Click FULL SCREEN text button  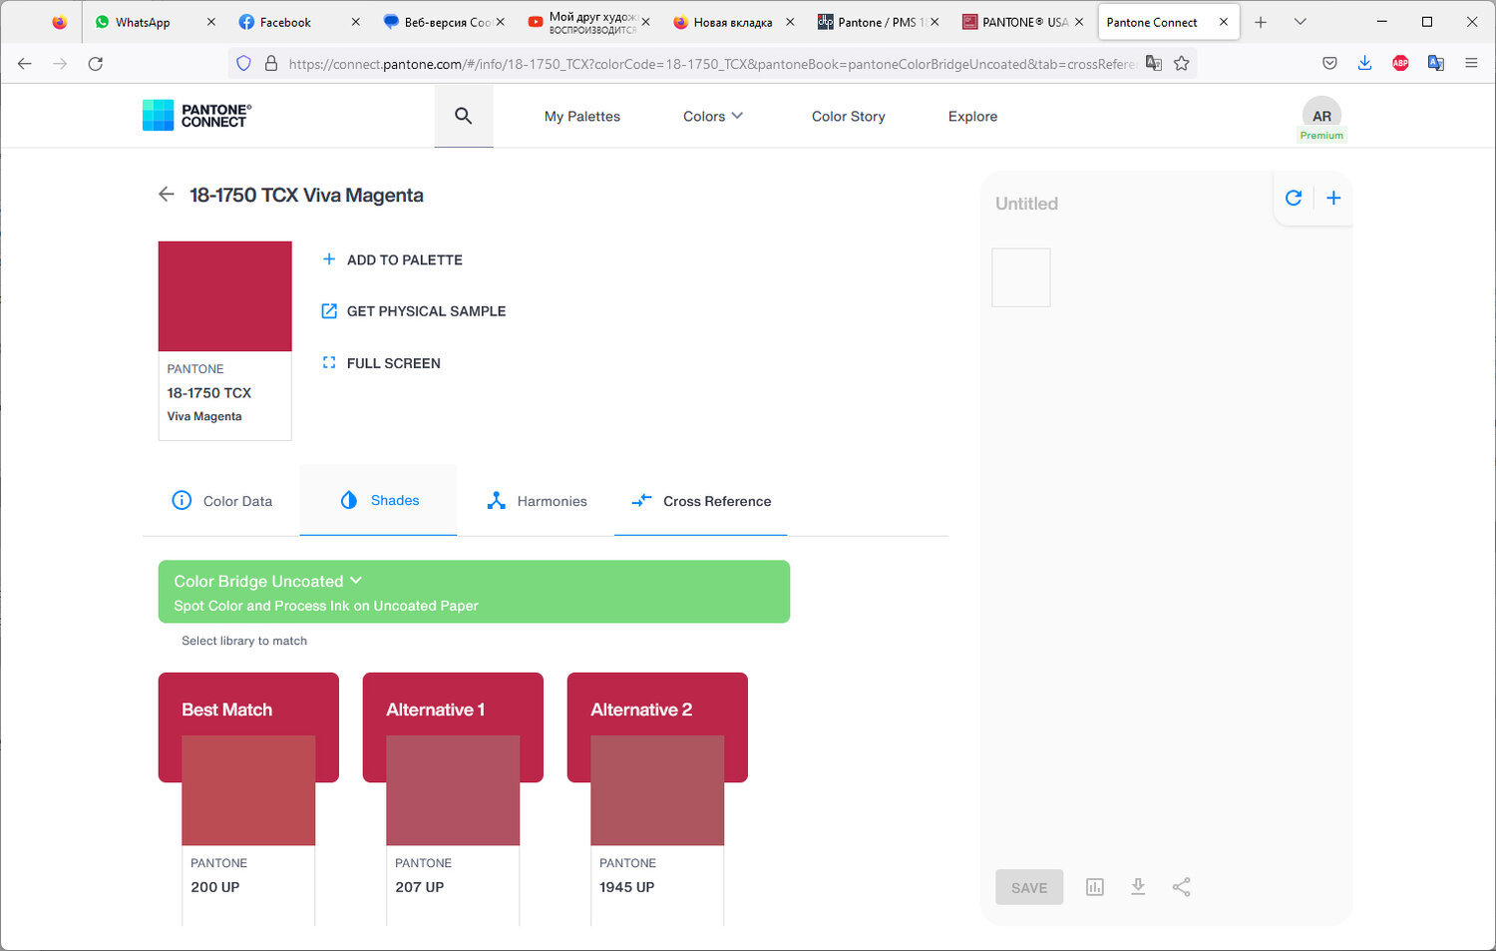(x=394, y=363)
